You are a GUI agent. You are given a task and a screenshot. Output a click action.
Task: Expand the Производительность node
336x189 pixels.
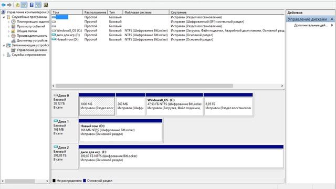click(8, 36)
